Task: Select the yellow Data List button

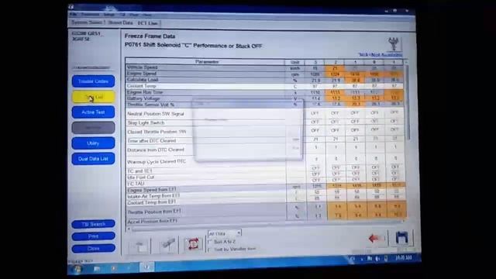Action: (93, 97)
